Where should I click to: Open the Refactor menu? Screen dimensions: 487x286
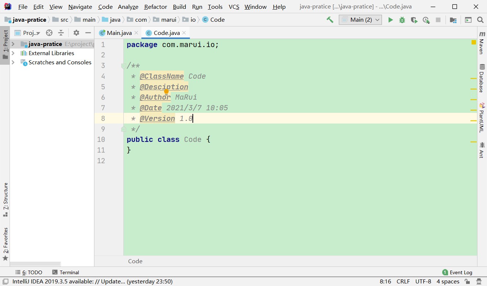pyautogui.click(x=155, y=7)
